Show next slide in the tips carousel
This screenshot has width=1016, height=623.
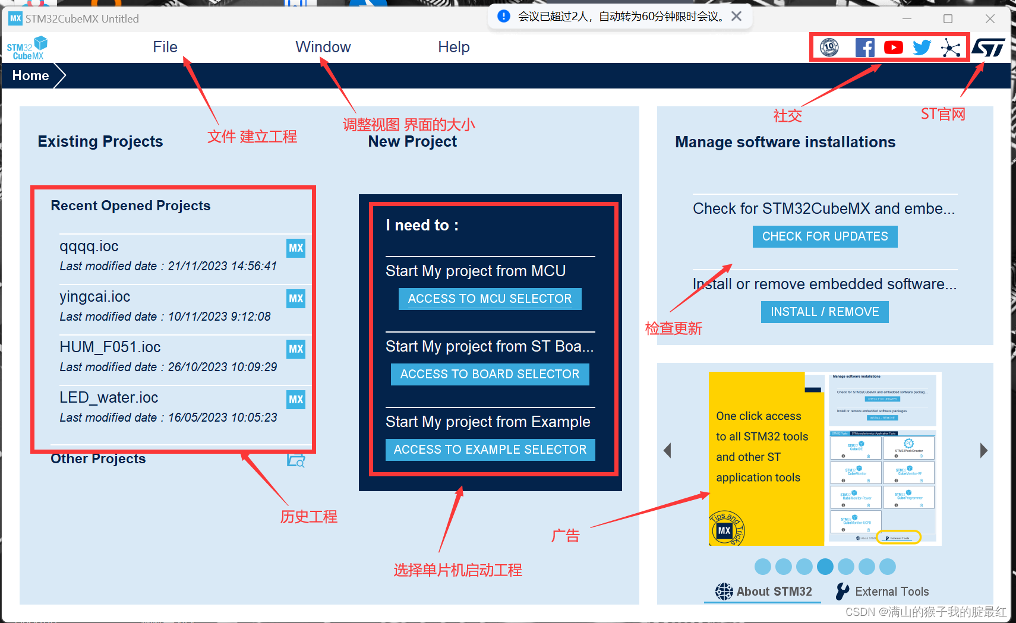pos(983,451)
